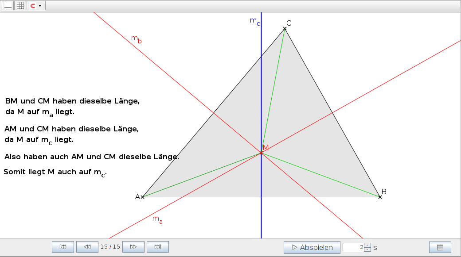Select point M inside the triangle
Image resolution: width=461 pixels, height=257 pixels.
pyautogui.click(x=261, y=152)
